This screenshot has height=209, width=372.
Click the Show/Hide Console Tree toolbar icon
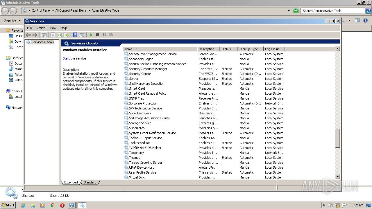44,35
